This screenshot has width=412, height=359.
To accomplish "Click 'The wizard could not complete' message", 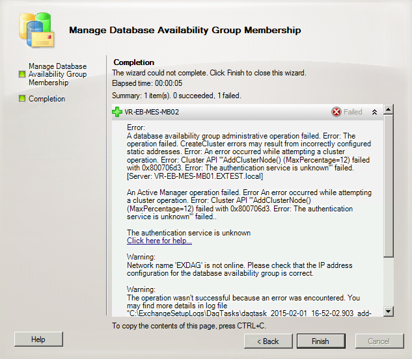I will (209, 73).
